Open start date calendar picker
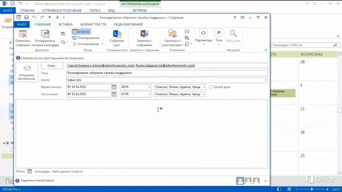342x192 pixels. tap(114, 87)
